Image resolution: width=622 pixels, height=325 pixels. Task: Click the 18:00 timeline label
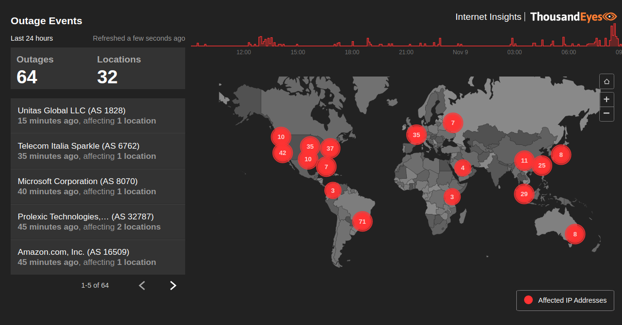click(352, 52)
